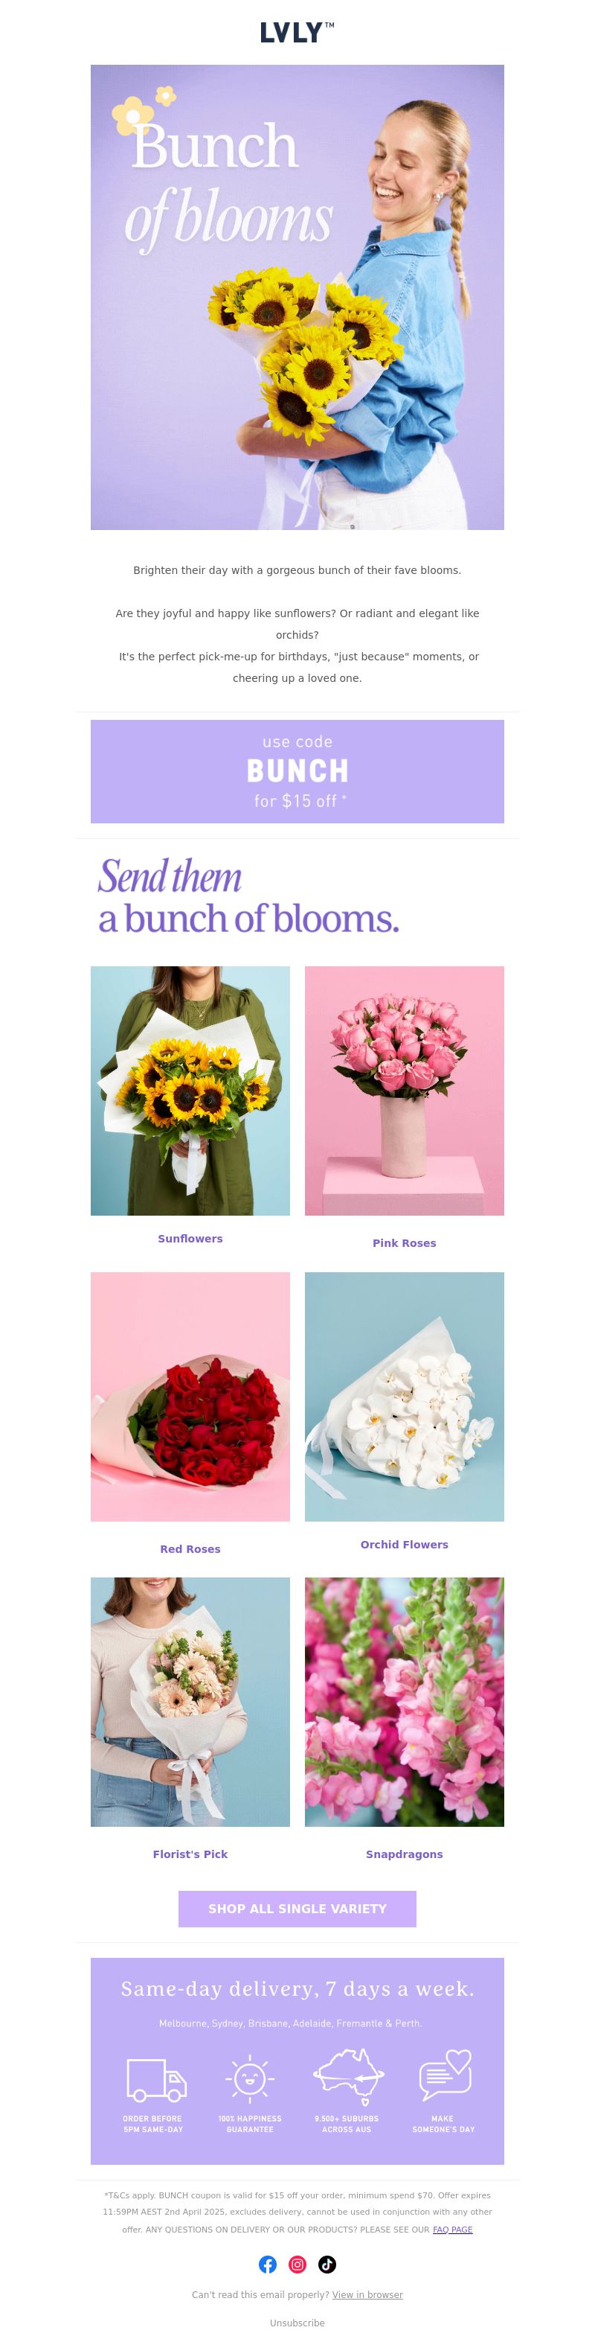The height and width of the screenshot is (2339, 595).
Task: Click the LVLY logo at top
Action: (297, 33)
